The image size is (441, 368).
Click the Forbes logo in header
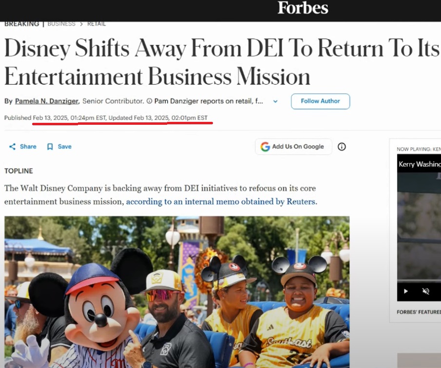(x=303, y=8)
